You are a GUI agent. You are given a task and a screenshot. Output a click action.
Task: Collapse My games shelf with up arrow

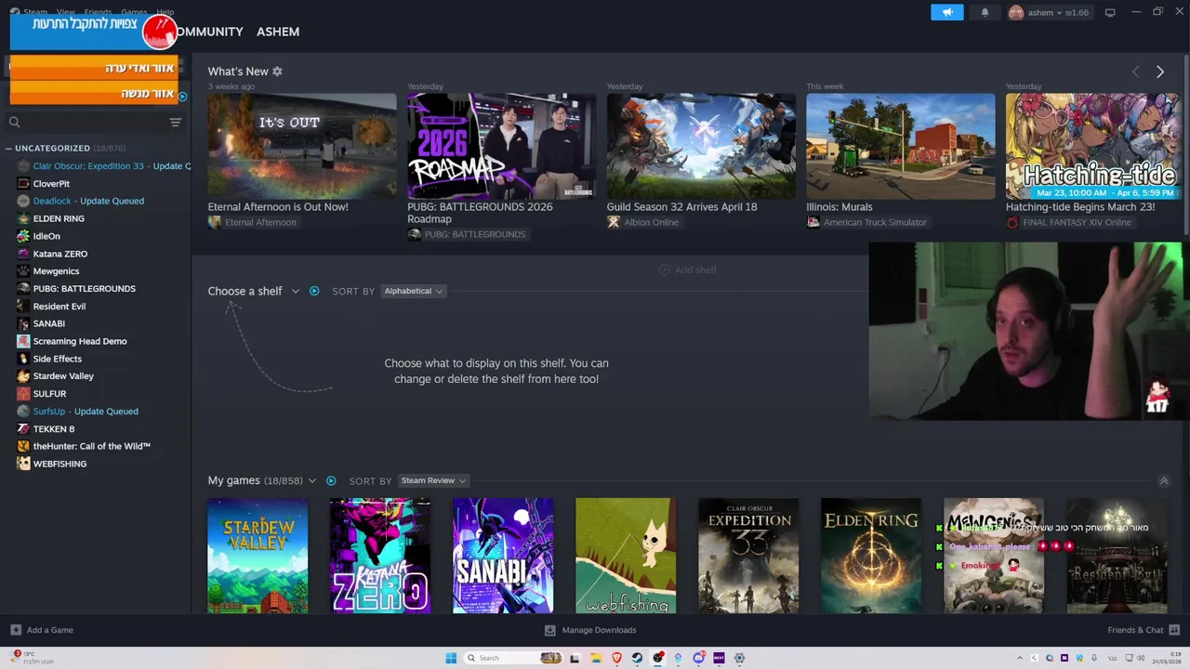click(1163, 480)
